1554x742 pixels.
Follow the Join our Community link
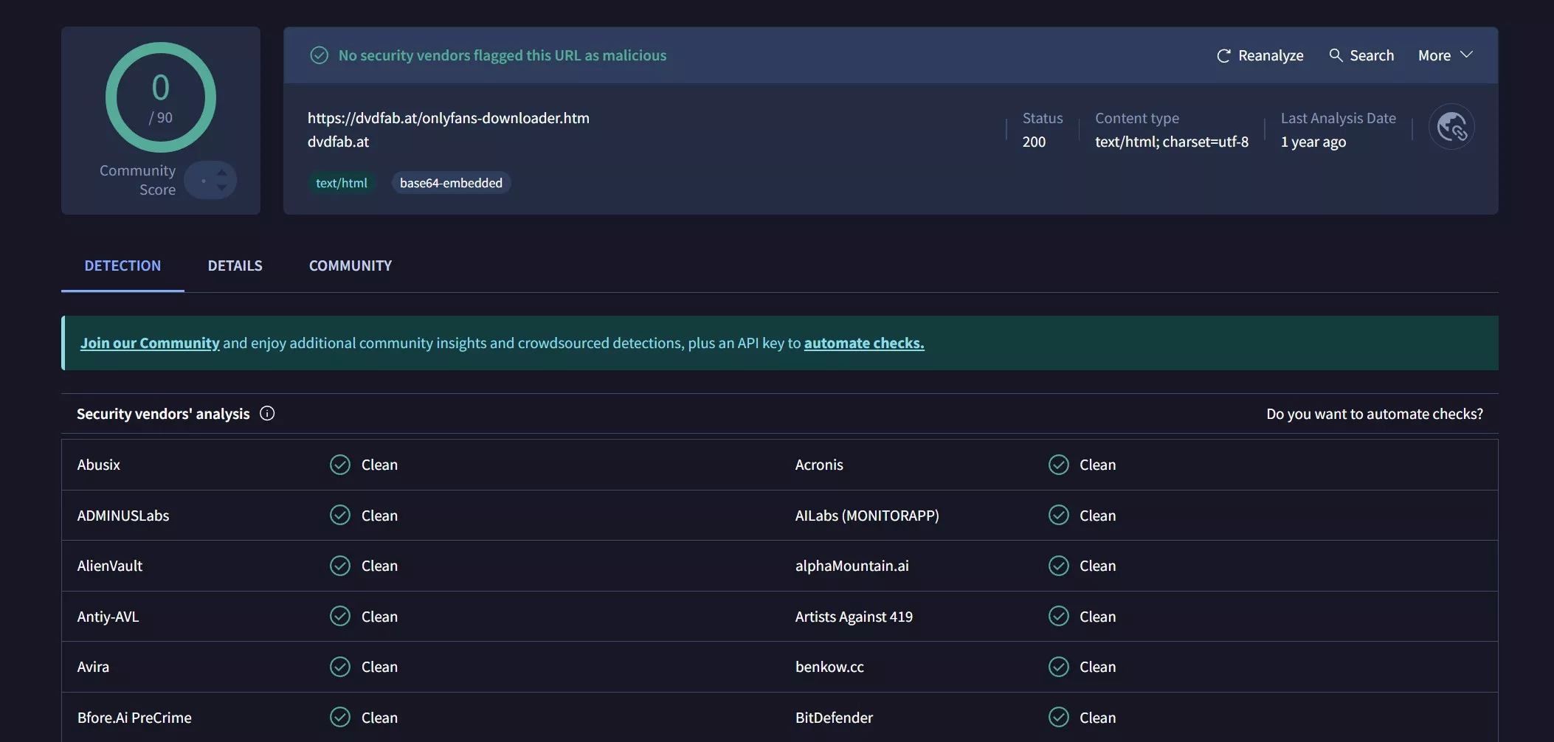coord(150,343)
